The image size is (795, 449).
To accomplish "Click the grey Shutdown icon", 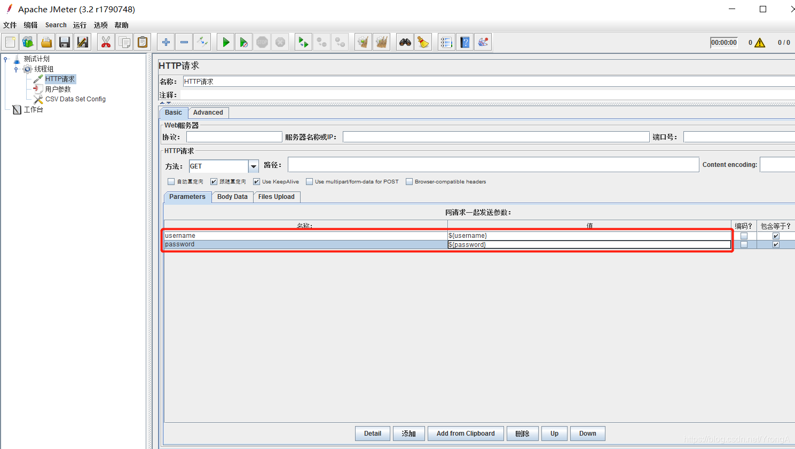I will (280, 42).
